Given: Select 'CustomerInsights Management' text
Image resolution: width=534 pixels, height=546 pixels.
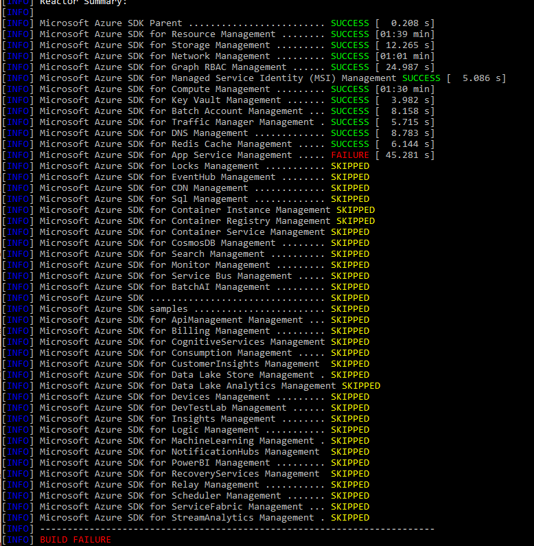Looking at the screenshot, I should 245,364.
